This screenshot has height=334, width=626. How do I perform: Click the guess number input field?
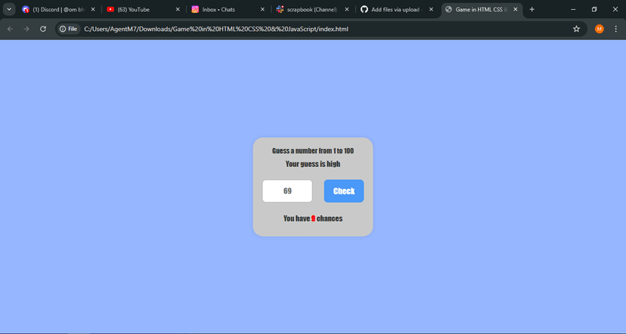(287, 191)
